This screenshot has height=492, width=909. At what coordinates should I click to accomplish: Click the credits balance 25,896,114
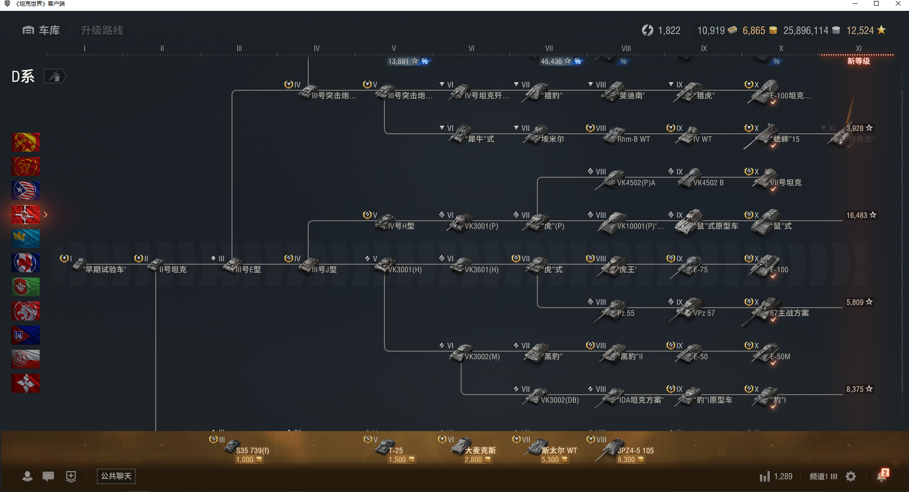coord(811,31)
